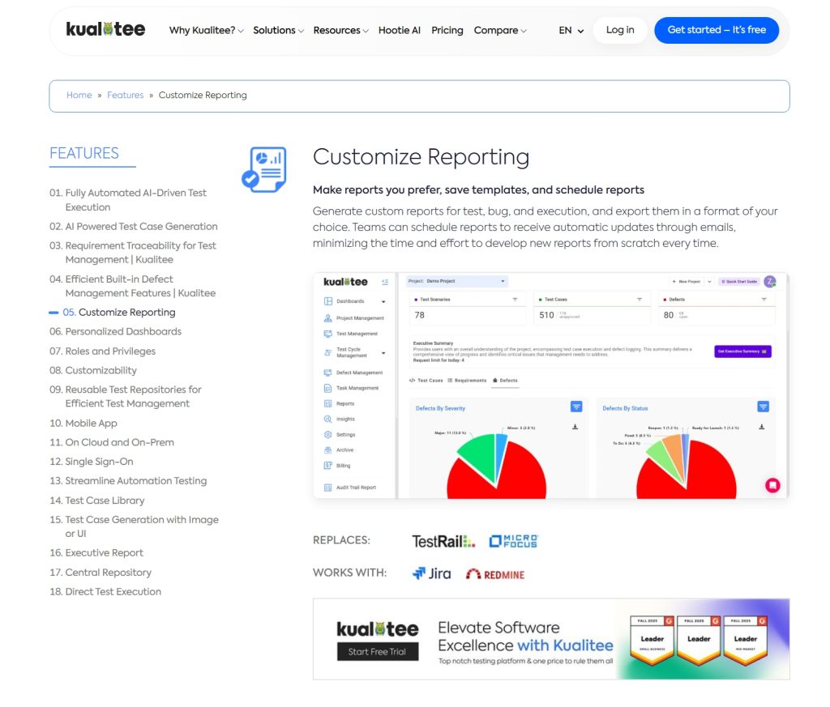
Task: Open the EN language selector
Action: click(571, 30)
